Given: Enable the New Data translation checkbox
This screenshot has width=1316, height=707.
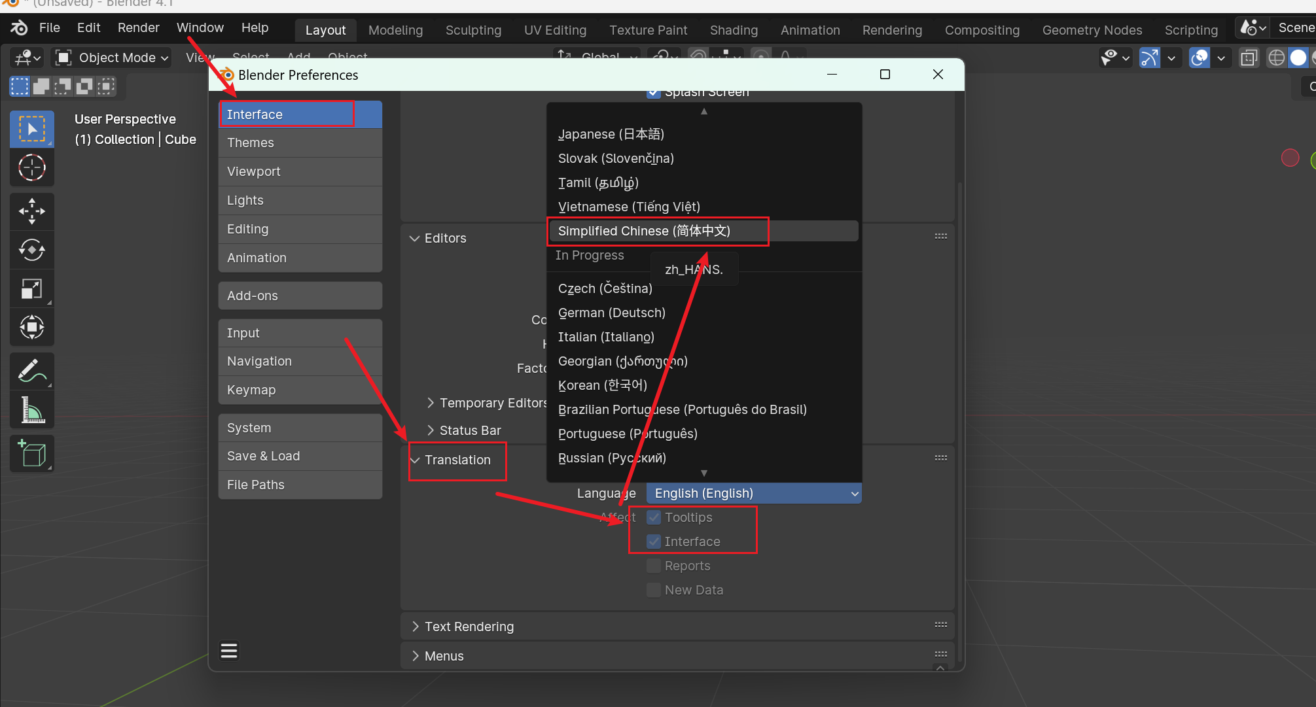Looking at the screenshot, I should click(654, 590).
